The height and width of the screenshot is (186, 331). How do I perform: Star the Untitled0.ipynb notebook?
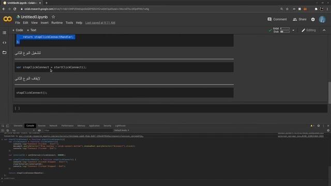[x=53, y=17]
